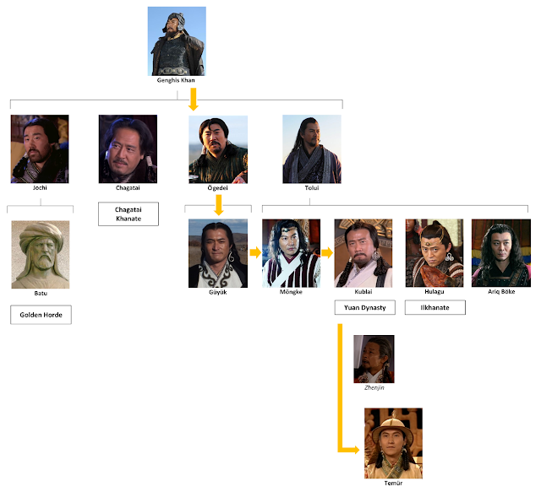Click the Kublai portrait

tap(363, 253)
